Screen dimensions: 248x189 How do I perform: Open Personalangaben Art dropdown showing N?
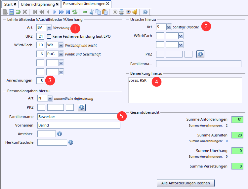pos(50,98)
